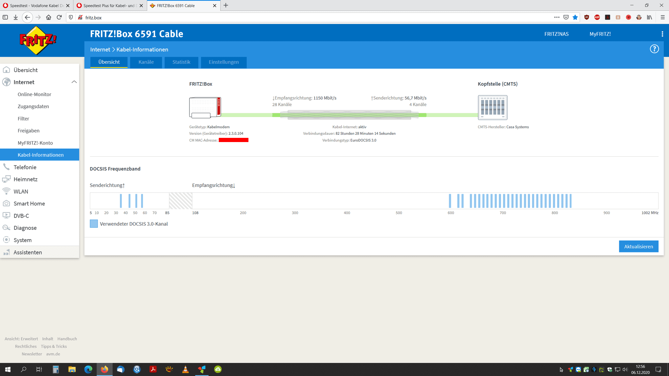Open File Explorer from taskbar
Viewport: 669px width, 376px height.
point(72,369)
